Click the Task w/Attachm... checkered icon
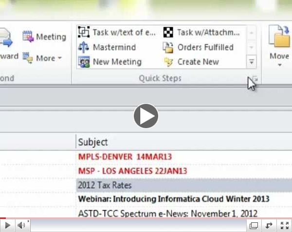Screen dimensions: 292x232 (x=168, y=32)
